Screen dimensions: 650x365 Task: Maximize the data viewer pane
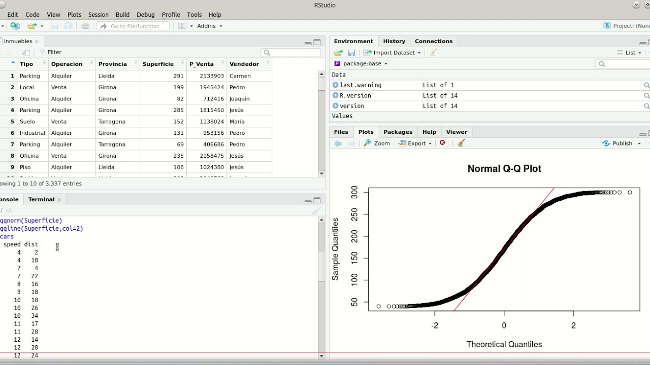click(x=317, y=43)
